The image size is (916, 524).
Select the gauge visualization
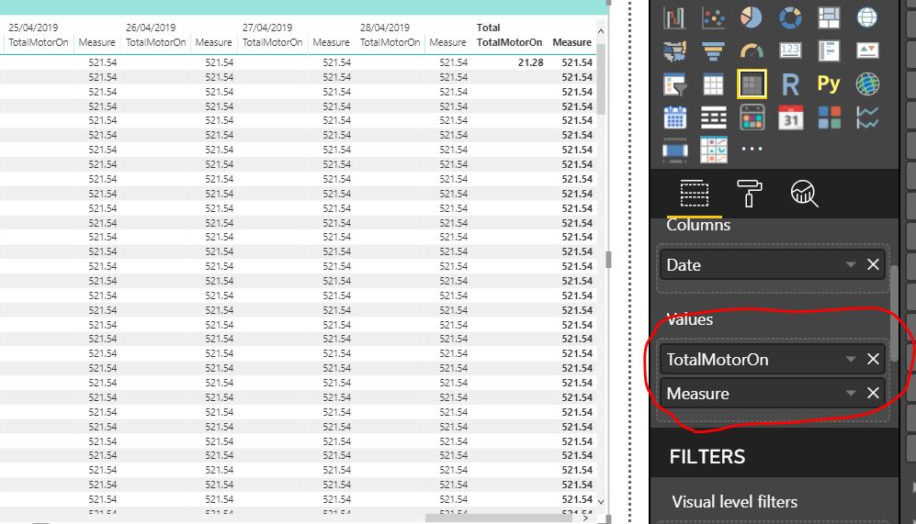[x=752, y=51]
